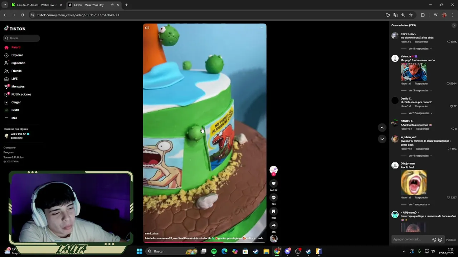Open Cargar upload page
This screenshot has width=458, height=257.
click(x=16, y=102)
